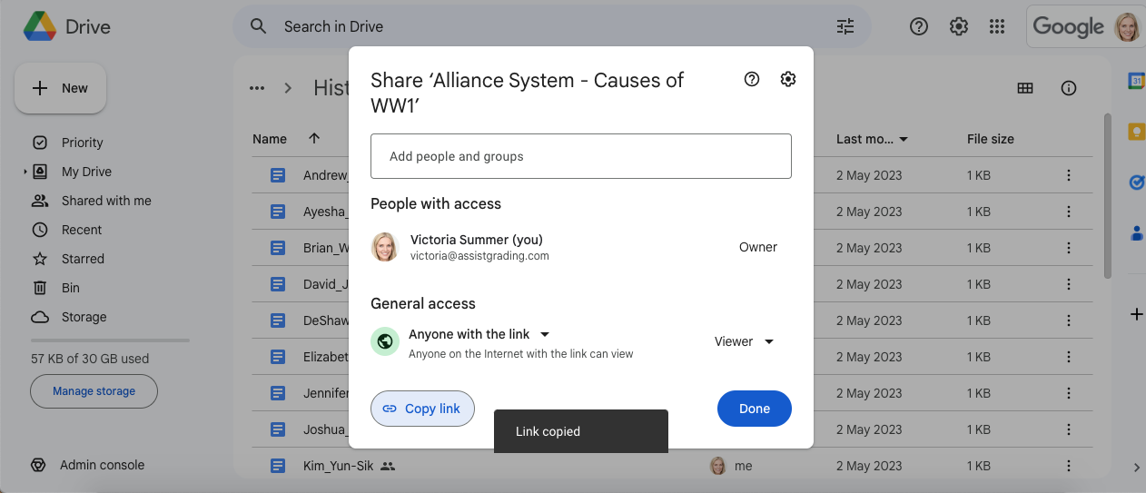This screenshot has height=493, width=1146.
Task: Open the Google Keep side panel icon
Action: [1135, 132]
